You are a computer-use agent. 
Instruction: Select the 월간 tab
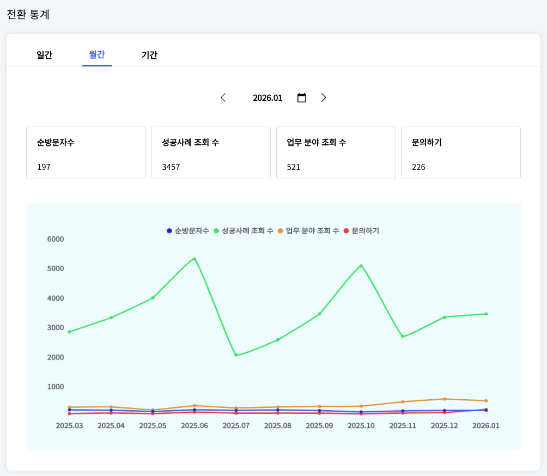click(97, 55)
